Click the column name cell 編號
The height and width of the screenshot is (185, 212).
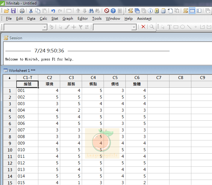point(28,84)
